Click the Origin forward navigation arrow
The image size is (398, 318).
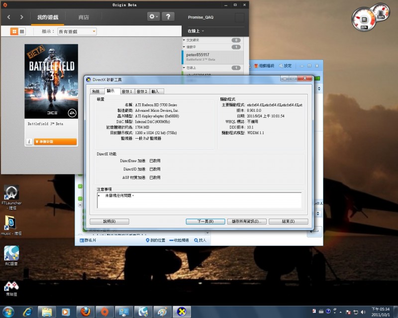coord(21,17)
